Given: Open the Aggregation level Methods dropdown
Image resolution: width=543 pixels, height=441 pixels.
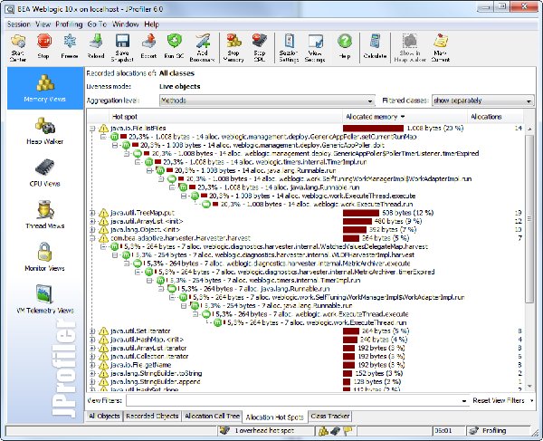Looking at the screenshot, I should (267, 101).
